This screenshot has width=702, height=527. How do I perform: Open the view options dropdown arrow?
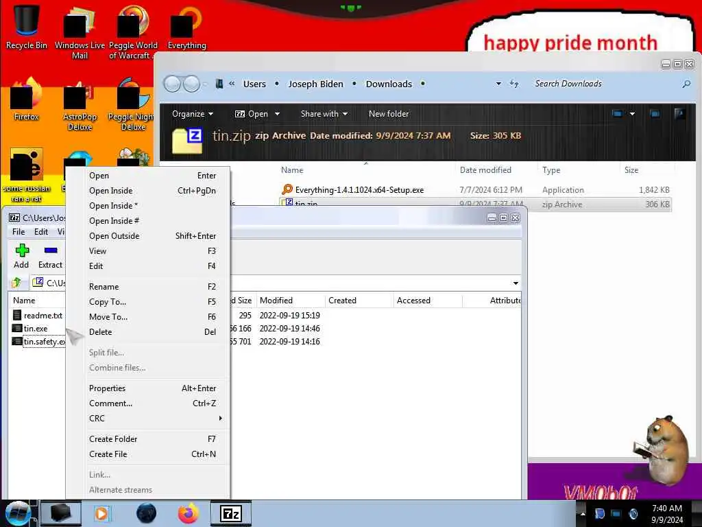[632, 114]
